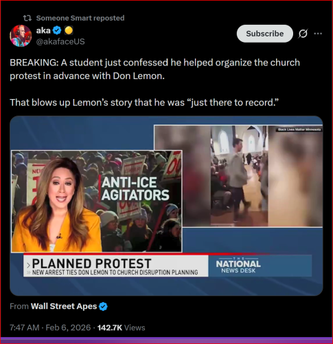Open the @akafaceUS handle link
This screenshot has height=344, width=333.
[x=60, y=41]
